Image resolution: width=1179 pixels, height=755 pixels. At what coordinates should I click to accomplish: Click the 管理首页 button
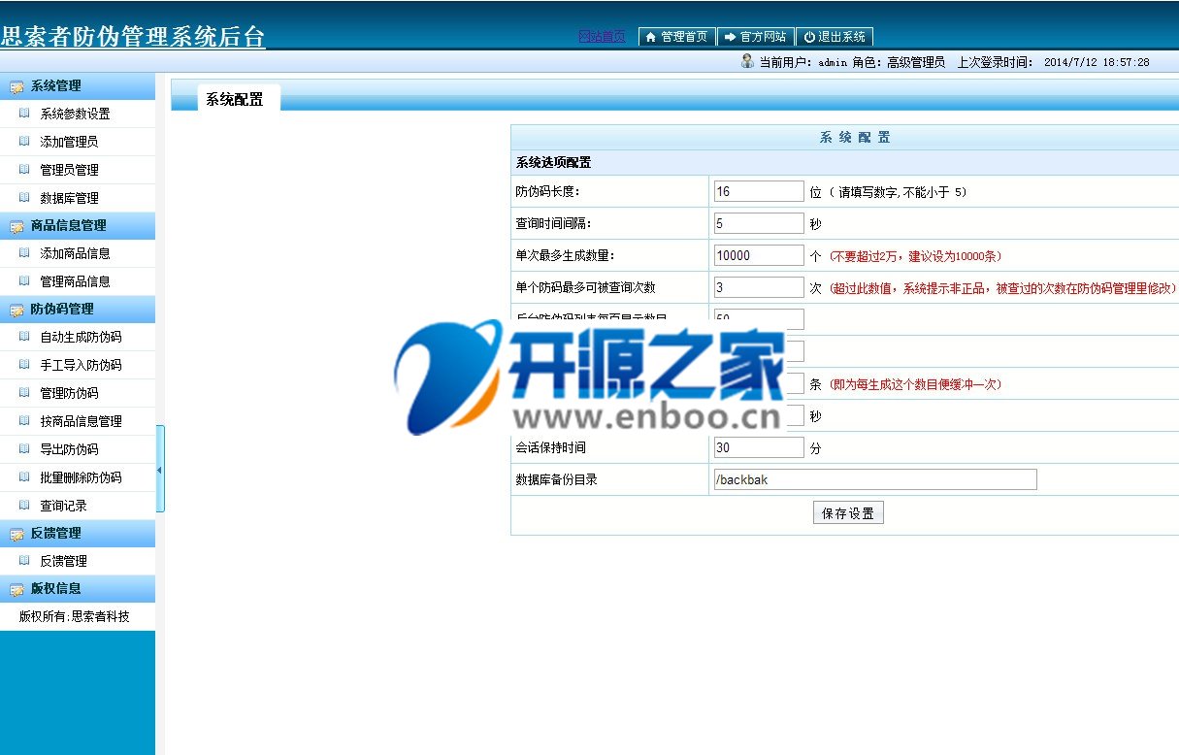[677, 37]
